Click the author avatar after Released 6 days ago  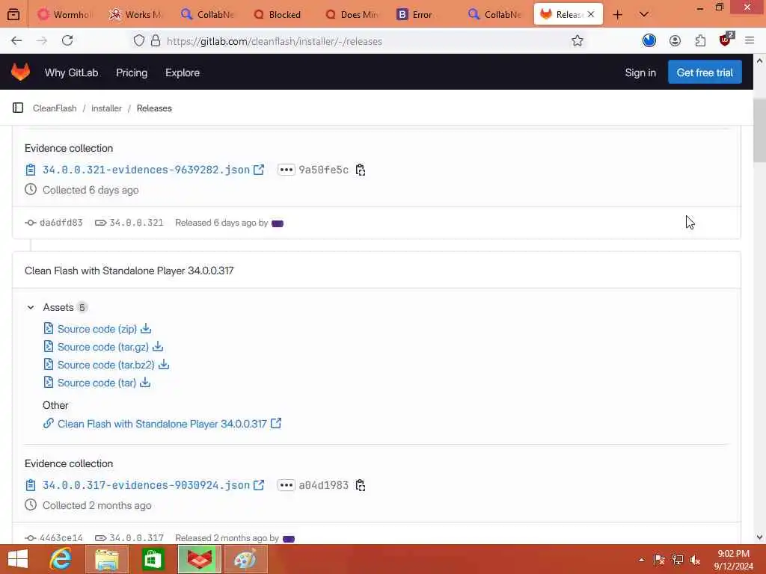[278, 223]
